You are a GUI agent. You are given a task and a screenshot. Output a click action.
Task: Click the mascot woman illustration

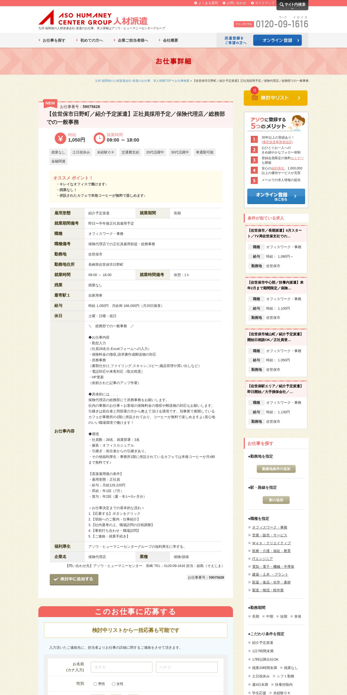tap(297, 123)
